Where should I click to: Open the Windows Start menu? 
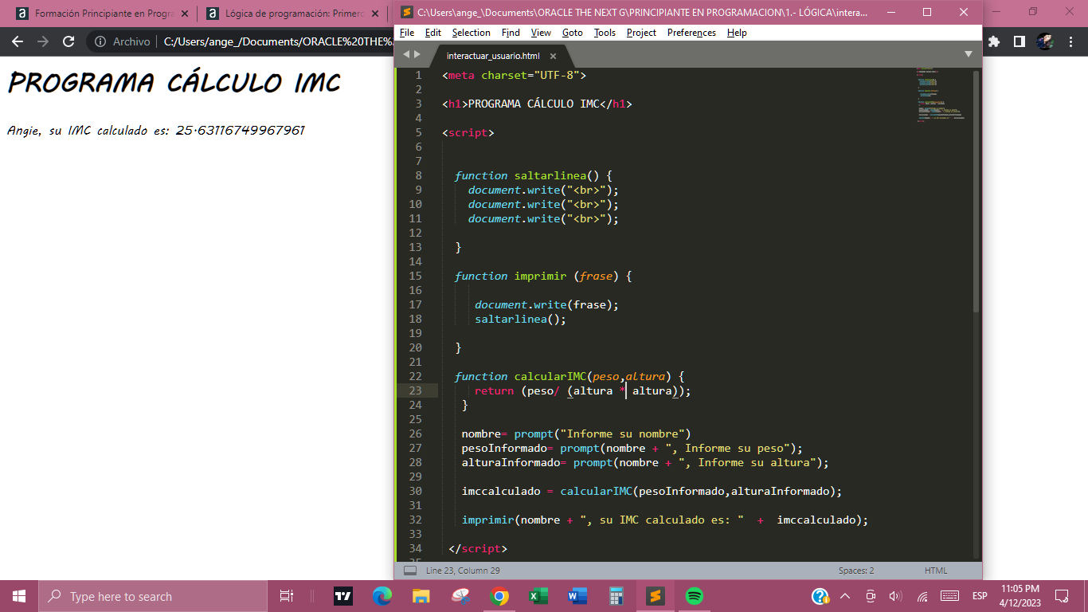[x=19, y=596]
